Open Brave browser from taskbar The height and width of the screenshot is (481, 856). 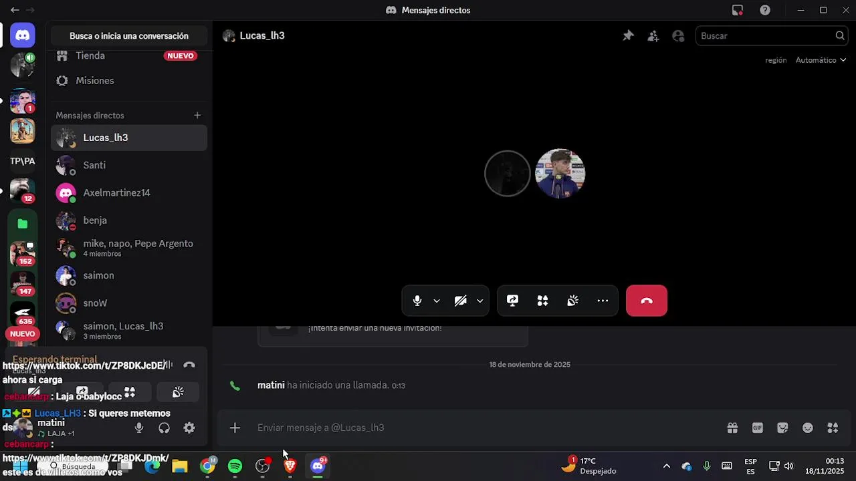pos(290,466)
